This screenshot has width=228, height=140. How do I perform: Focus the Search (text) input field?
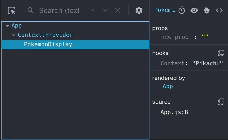pos(59,11)
